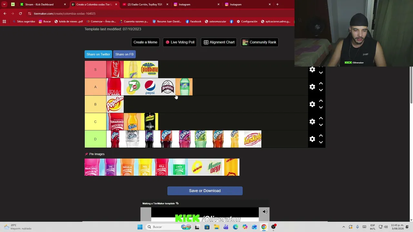
Task: Click the taskbar Buscar search box
Action: pos(169,227)
